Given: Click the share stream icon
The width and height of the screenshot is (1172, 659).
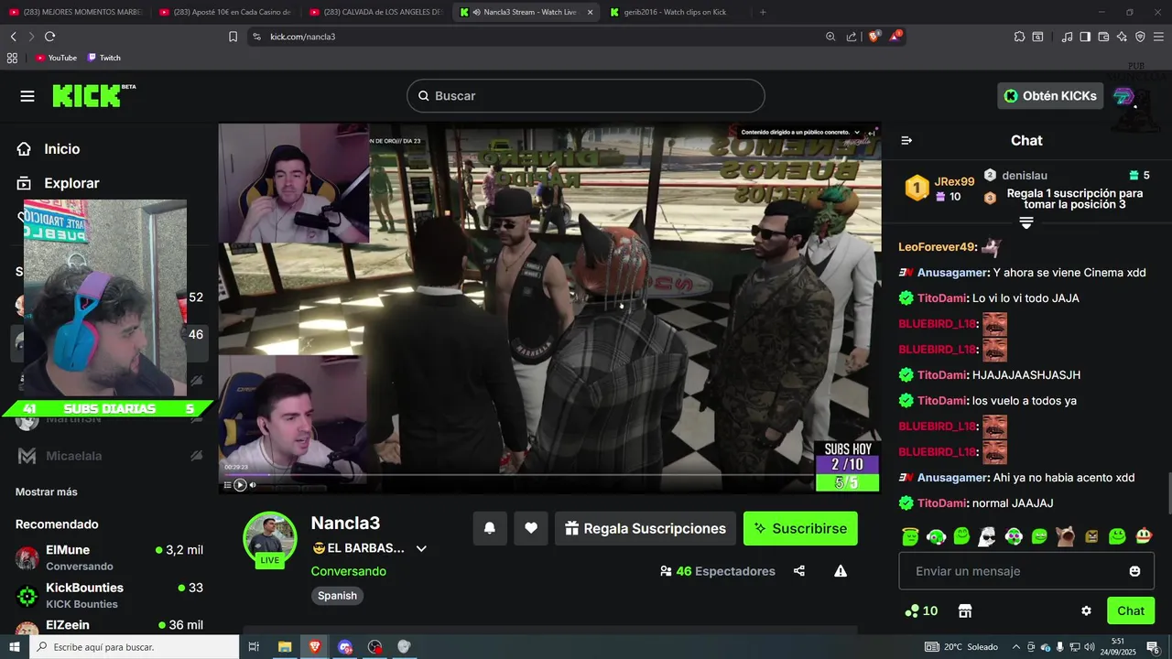Looking at the screenshot, I should [799, 571].
